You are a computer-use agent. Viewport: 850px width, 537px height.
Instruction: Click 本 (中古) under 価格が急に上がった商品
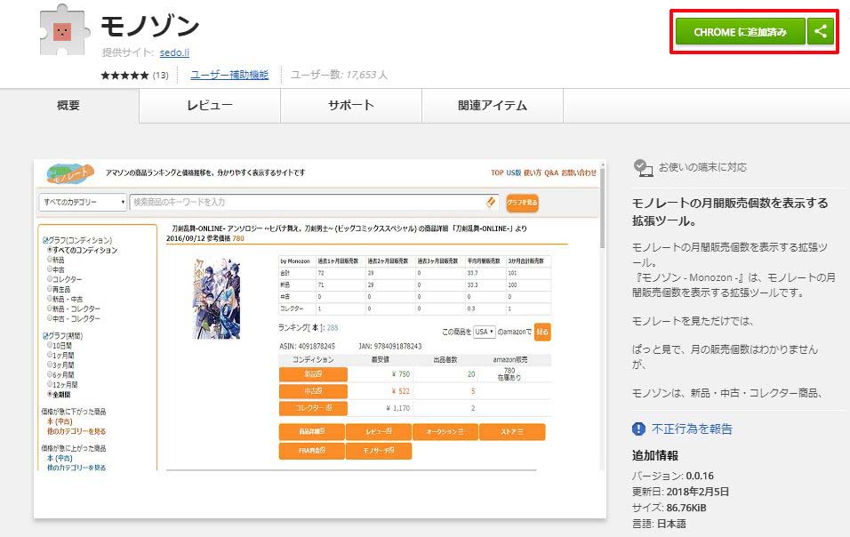pos(60,459)
